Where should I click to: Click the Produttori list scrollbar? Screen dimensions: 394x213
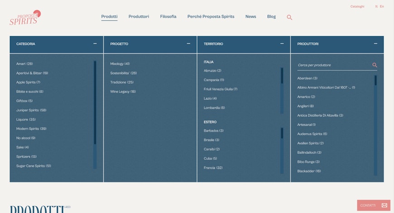click(375, 125)
